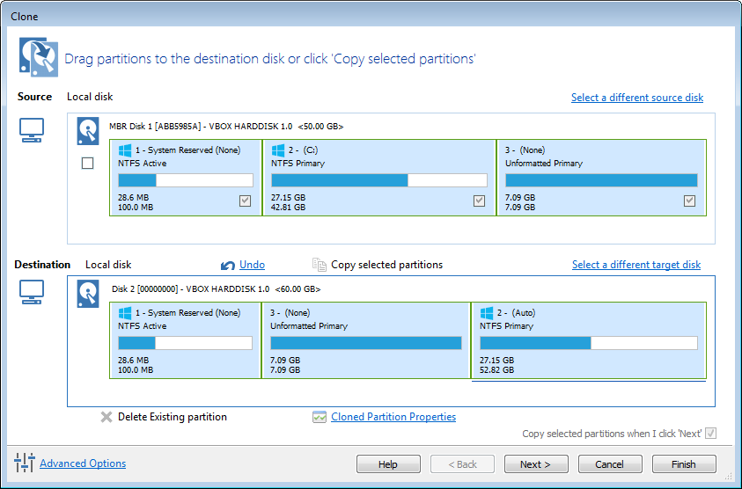The height and width of the screenshot is (489, 742).
Task: Click usage bar of destination Auto partition
Action: click(x=589, y=343)
